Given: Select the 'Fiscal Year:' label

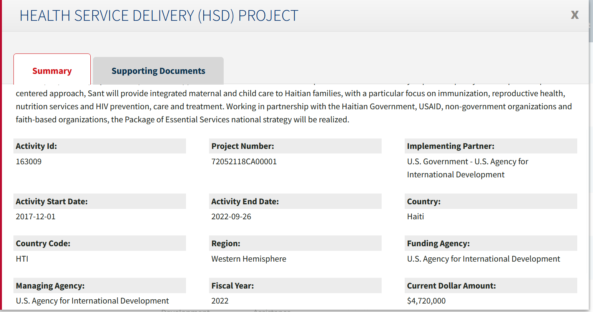Looking at the screenshot, I should [x=233, y=286].
